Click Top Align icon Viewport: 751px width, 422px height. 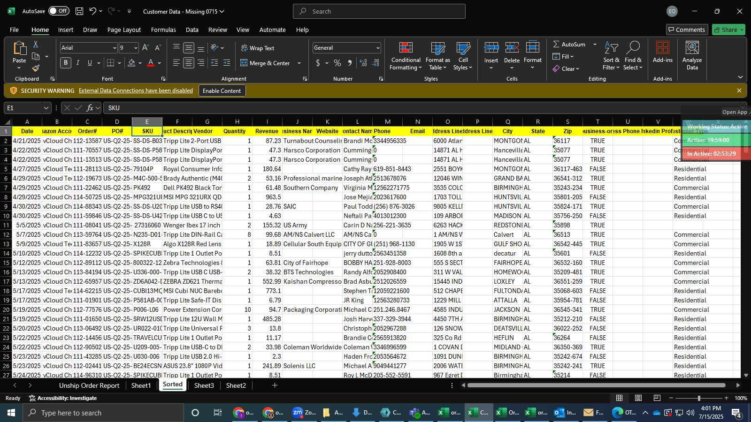176,48
